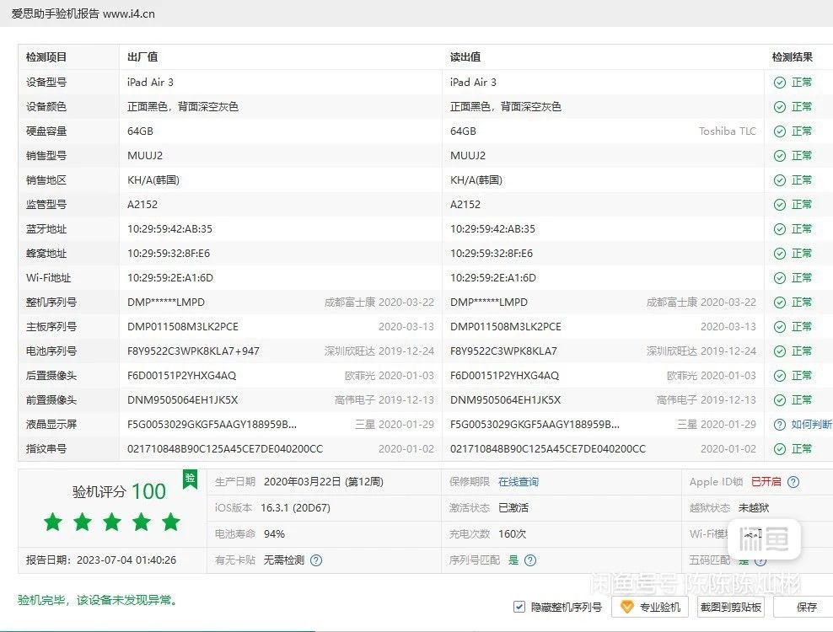Click the check mark in 销售型号 row
Viewport: 833px width, 632px height.
pos(779,156)
